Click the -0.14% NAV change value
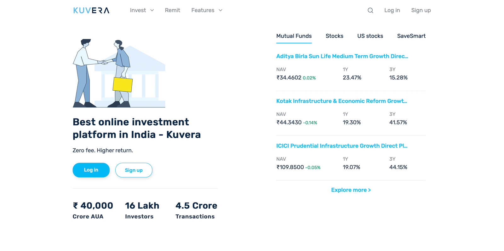This screenshot has height=251, width=504. [x=310, y=123]
